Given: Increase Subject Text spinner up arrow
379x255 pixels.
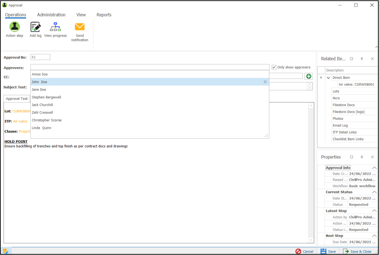Looking at the screenshot, I should [310, 84].
